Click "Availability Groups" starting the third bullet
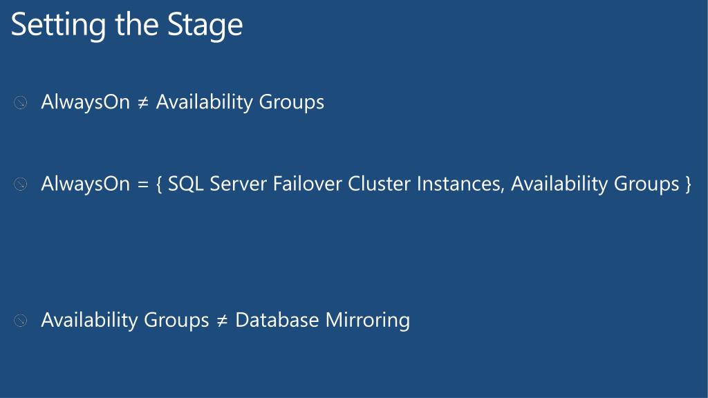 (x=125, y=321)
